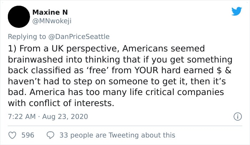Click the 596 likes count
Image resolution: width=250 pixels, height=145 pixels.
point(28,135)
